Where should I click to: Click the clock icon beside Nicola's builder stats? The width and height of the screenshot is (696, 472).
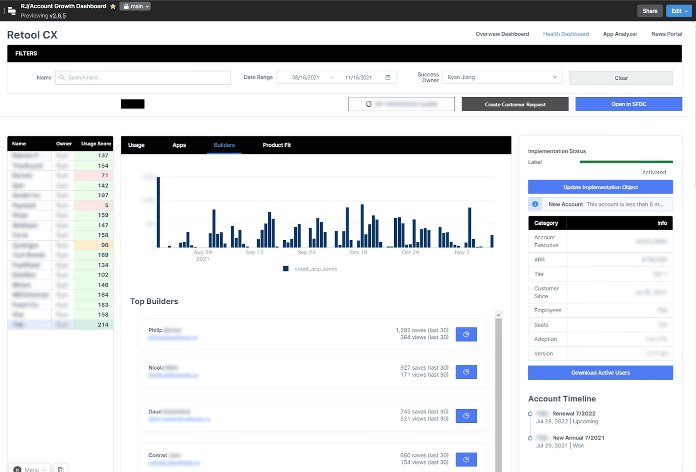pos(466,371)
